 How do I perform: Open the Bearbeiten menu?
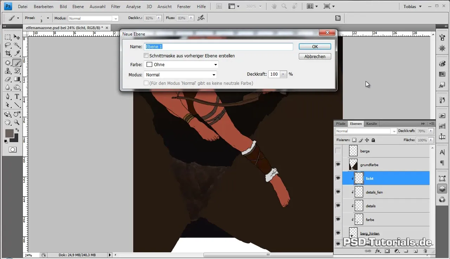pyautogui.click(x=44, y=6)
